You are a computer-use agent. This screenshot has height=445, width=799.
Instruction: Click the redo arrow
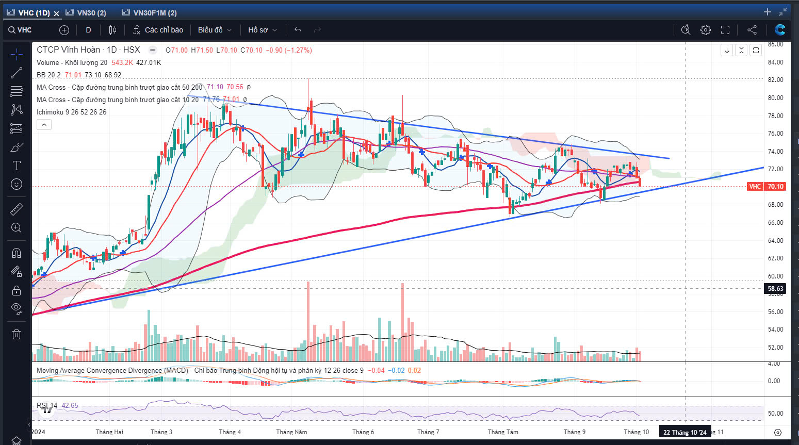[317, 30]
